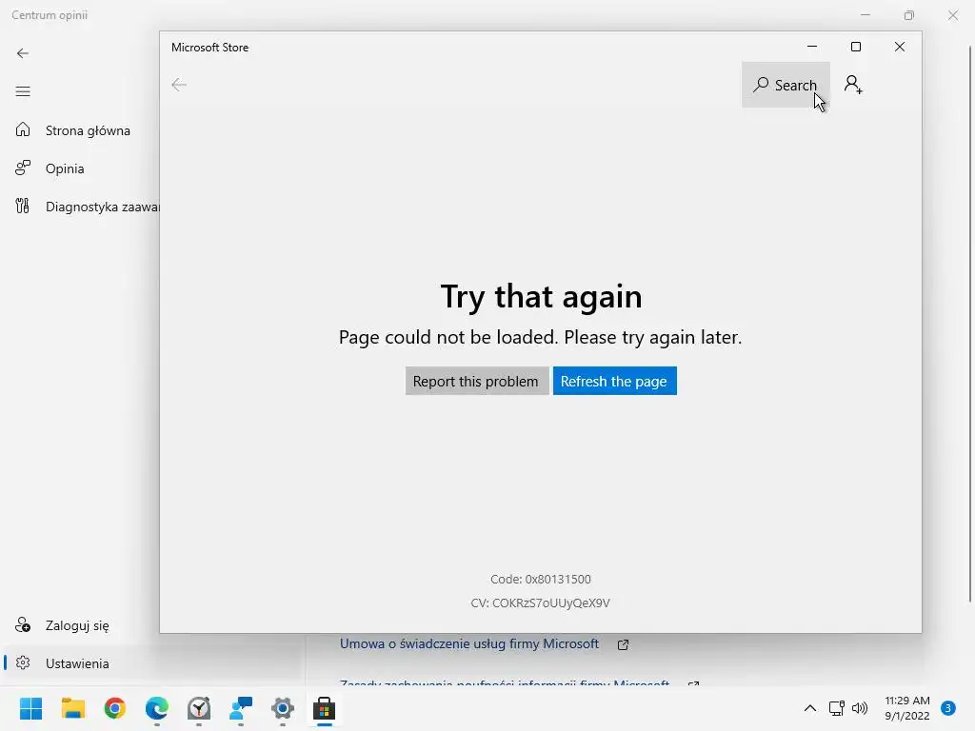Open Umowa o świadczenie usług firmy Microsoft link

tap(468, 644)
